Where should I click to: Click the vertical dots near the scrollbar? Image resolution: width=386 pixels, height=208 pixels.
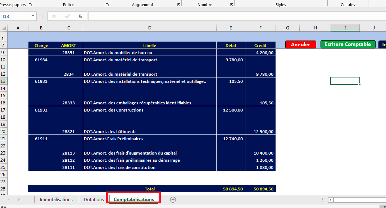click(x=322, y=200)
